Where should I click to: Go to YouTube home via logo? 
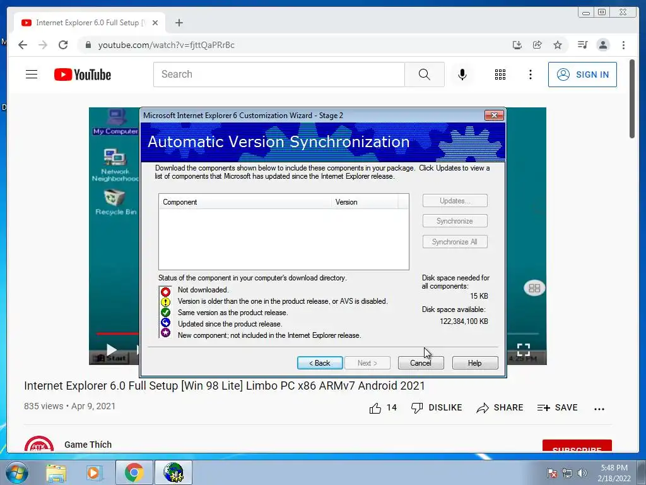coord(83,75)
